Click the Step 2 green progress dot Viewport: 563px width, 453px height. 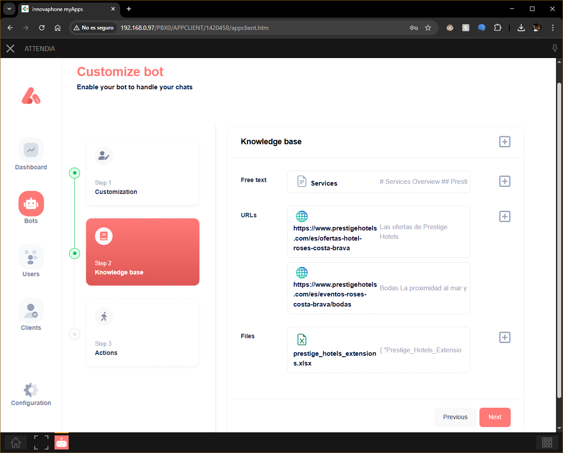pos(75,253)
